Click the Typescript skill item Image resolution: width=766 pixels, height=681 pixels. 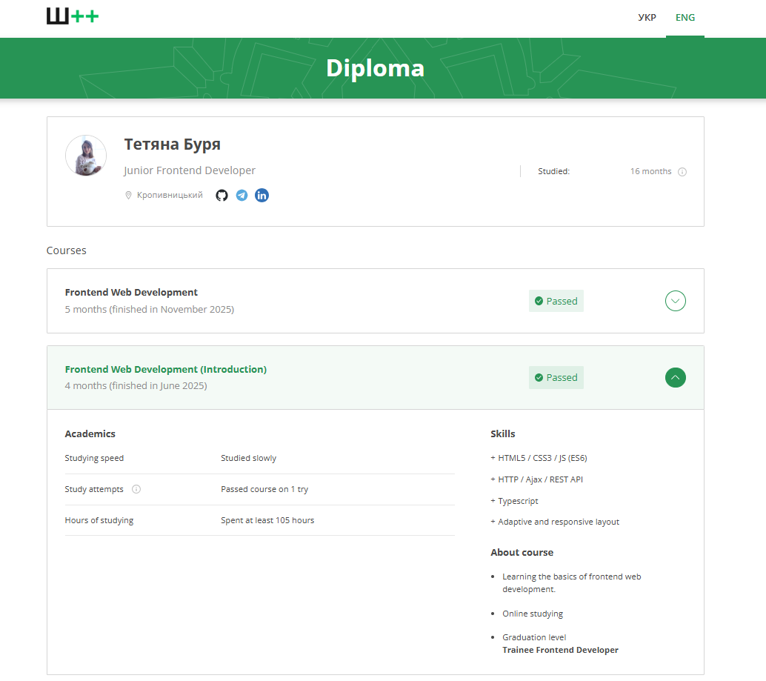(x=517, y=501)
